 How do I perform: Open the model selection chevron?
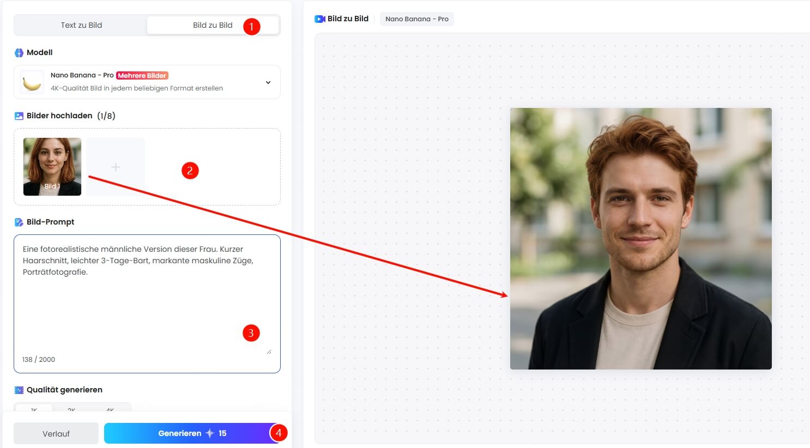[268, 82]
